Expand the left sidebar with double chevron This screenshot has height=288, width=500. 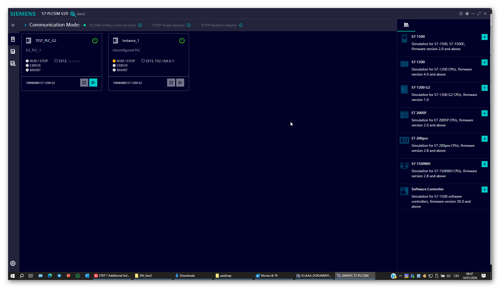[x=13, y=25]
